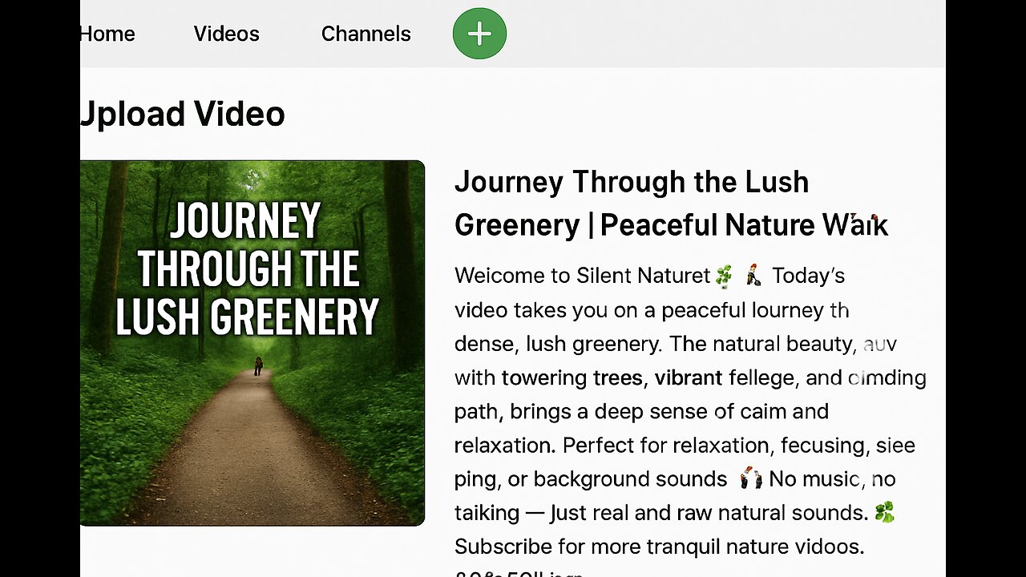Click the cut-off text line below description

519,572
